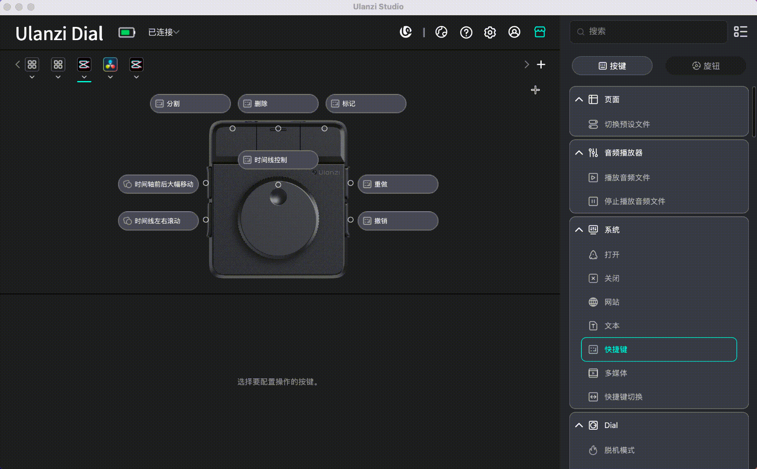This screenshot has height=469, width=757.
Task: Click the plus button to add a preset
Action: click(x=541, y=65)
